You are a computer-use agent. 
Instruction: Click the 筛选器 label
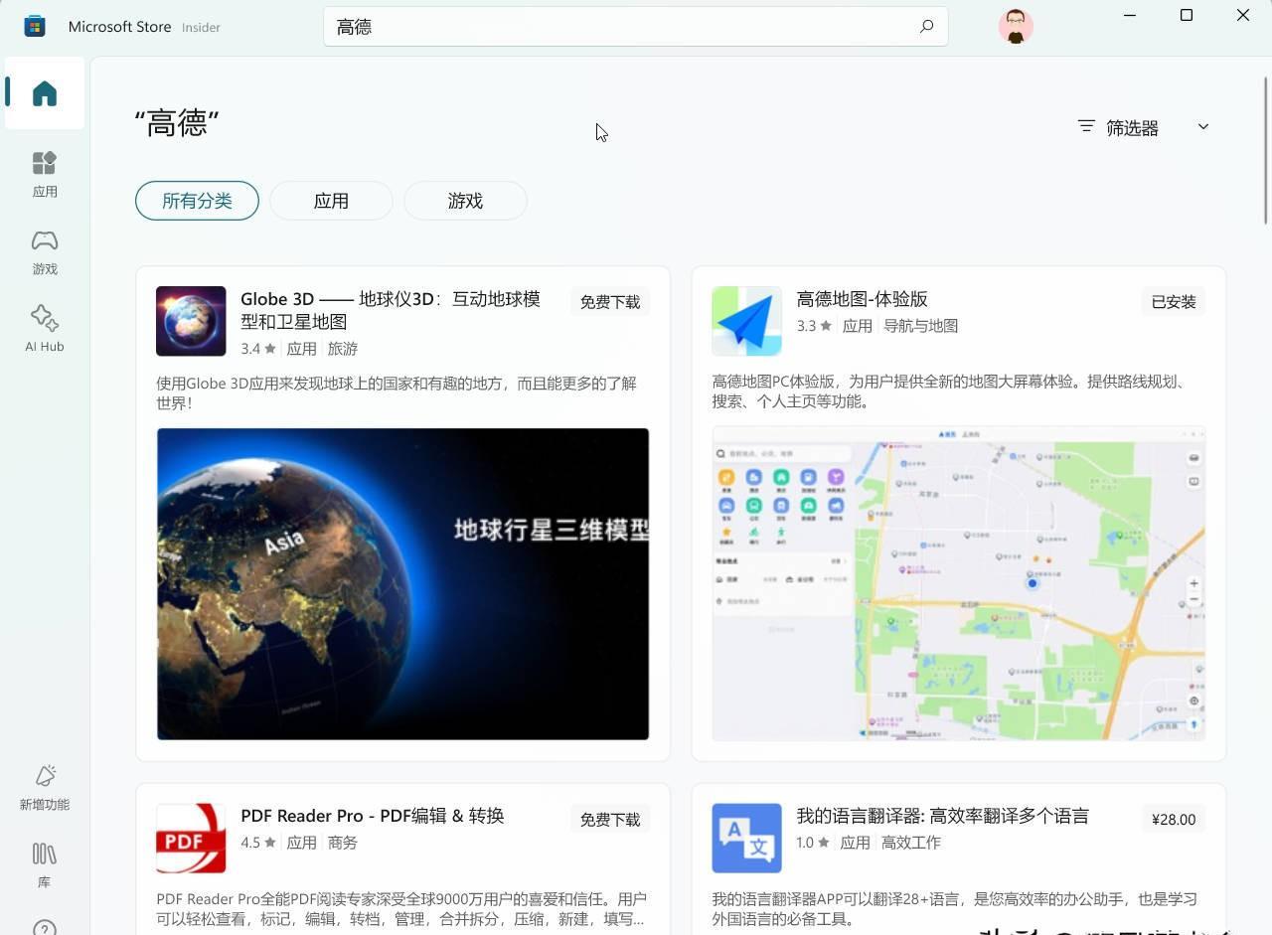pos(1133,127)
